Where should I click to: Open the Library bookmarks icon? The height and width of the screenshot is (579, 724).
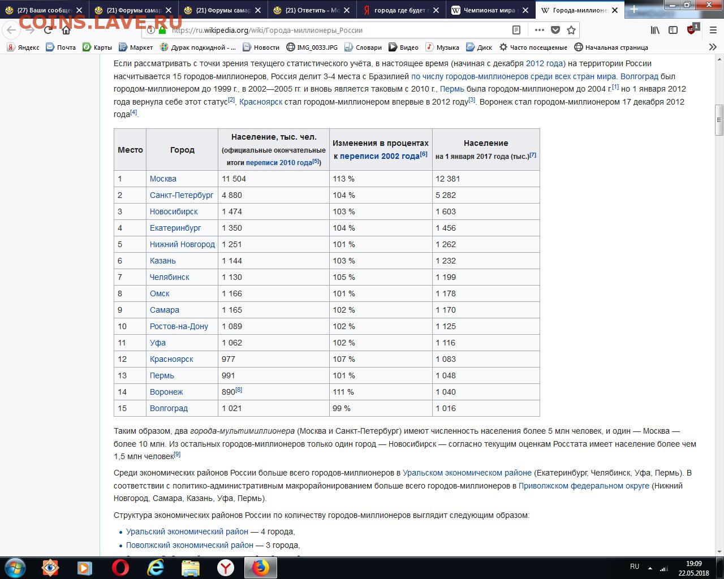coord(655,30)
